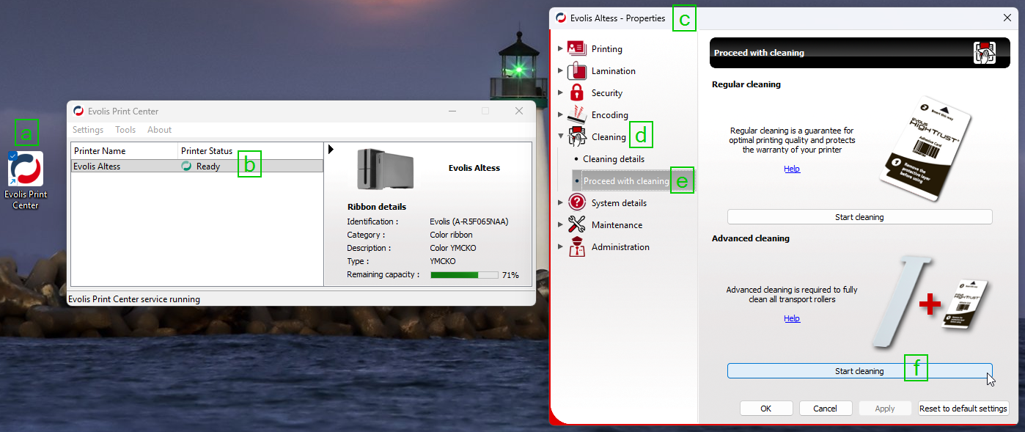This screenshot has width=1025, height=432.
Task: Click the Color ribbon category value
Action: point(451,235)
